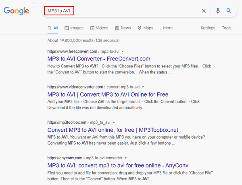This screenshot has width=242, height=185.
Task: Switch to the News tab label
Action: (125, 28)
